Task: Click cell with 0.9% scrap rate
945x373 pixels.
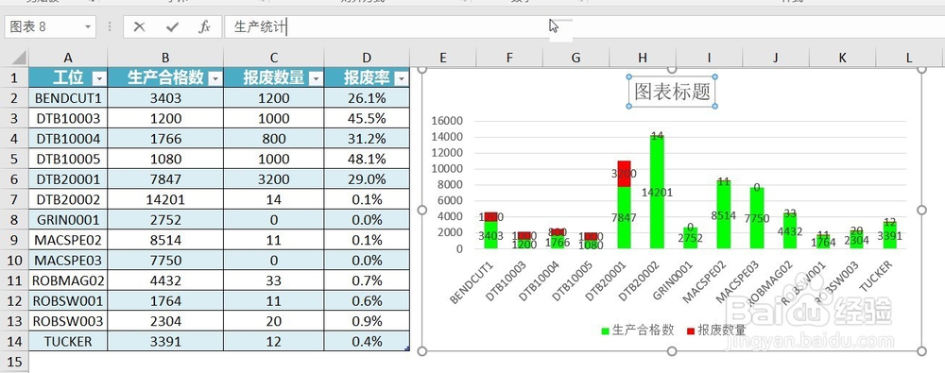Action: point(367,321)
